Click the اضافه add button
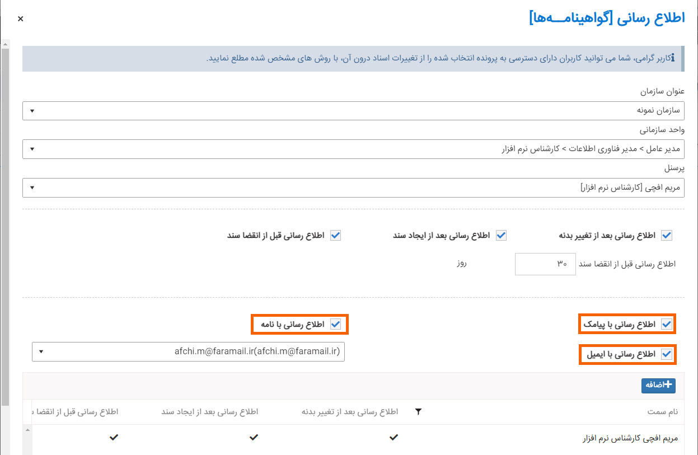 [x=658, y=386]
